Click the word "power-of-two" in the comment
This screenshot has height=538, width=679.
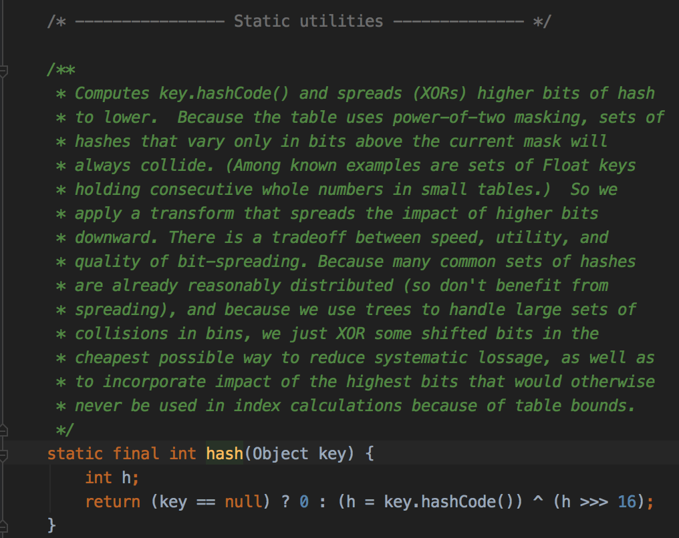click(448, 117)
